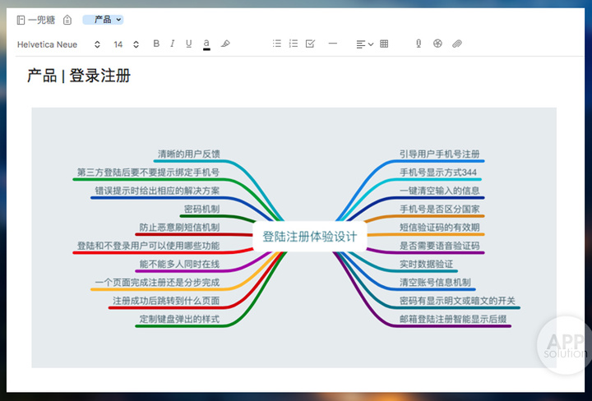Toggle italic formatting

[x=172, y=44]
